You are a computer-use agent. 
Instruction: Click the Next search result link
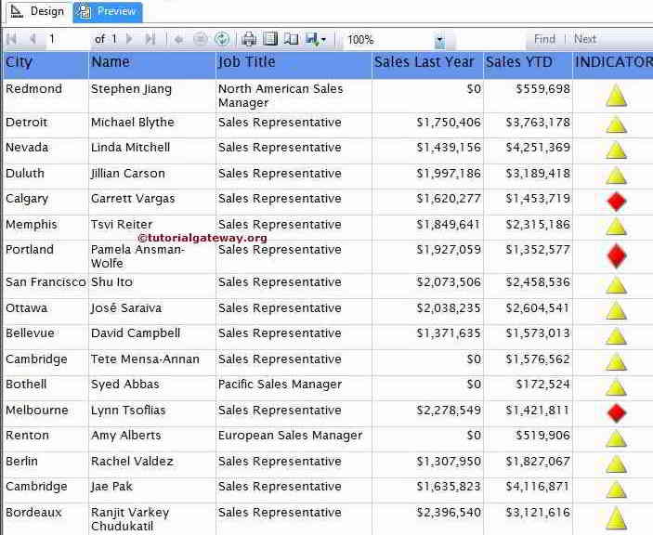pos(585,39)
